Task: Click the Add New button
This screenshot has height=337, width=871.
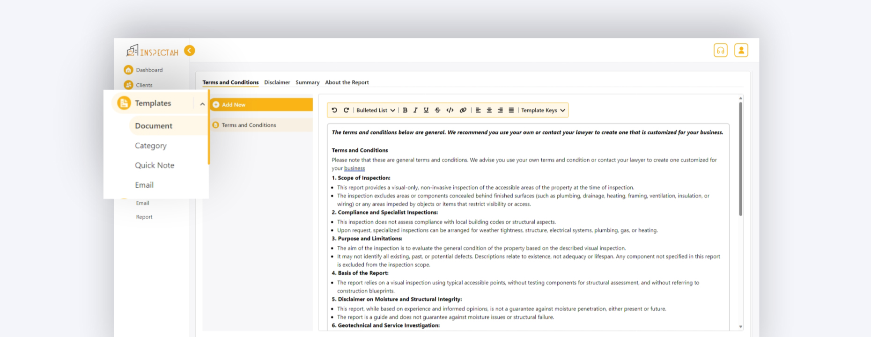Action: click(x=261, y=105)
